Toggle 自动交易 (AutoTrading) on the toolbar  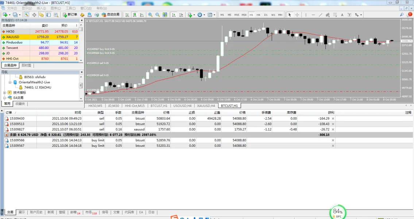111,15
